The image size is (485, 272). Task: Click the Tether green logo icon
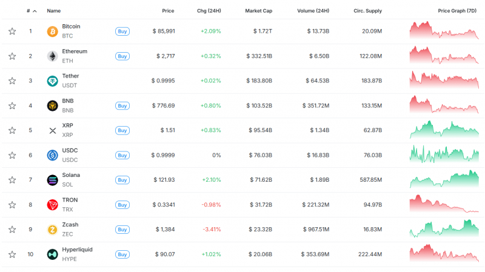coord(52,81)
